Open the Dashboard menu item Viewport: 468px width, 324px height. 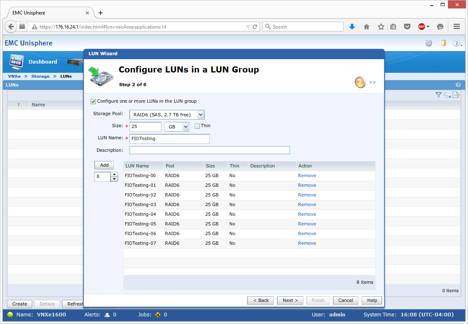coord(43,62)
